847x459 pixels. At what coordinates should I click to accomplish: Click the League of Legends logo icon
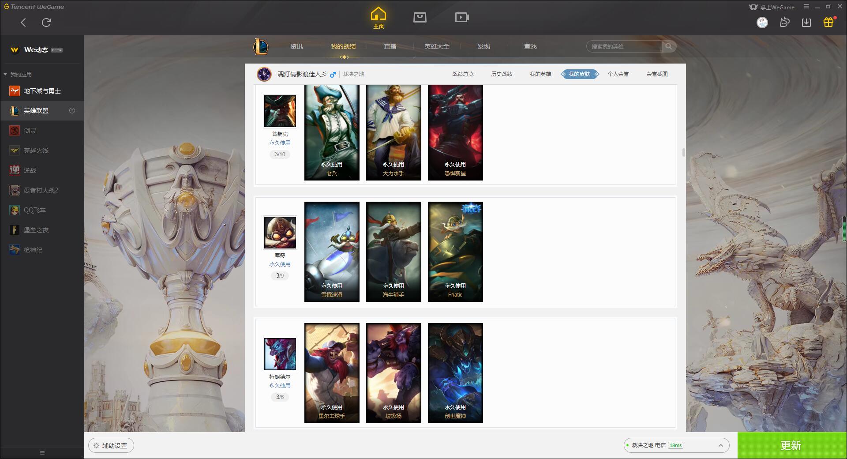coord(261,46)
